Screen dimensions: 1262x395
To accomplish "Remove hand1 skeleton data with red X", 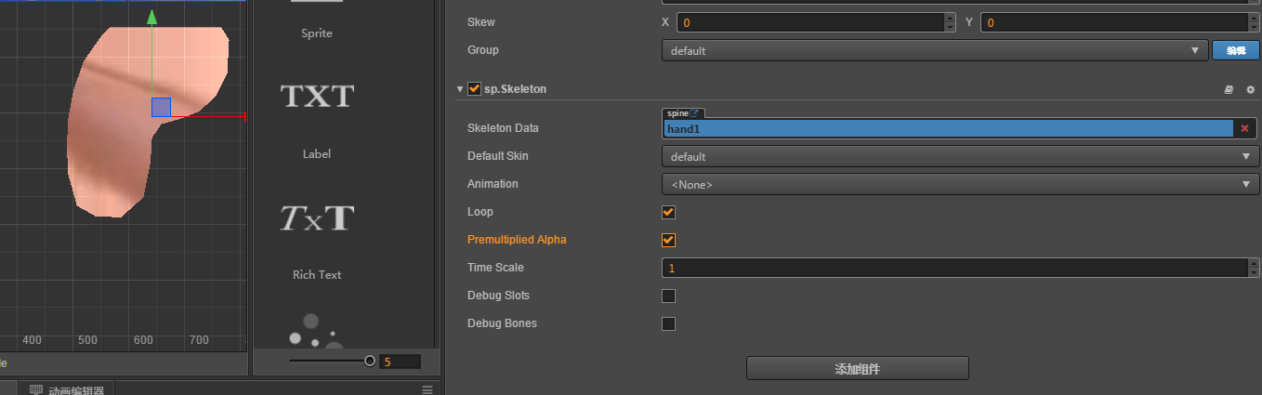I will point(1244,129).
